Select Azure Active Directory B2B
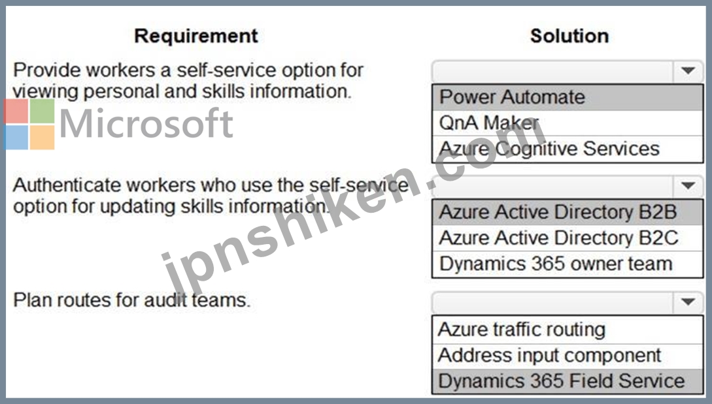 point(567,212)
